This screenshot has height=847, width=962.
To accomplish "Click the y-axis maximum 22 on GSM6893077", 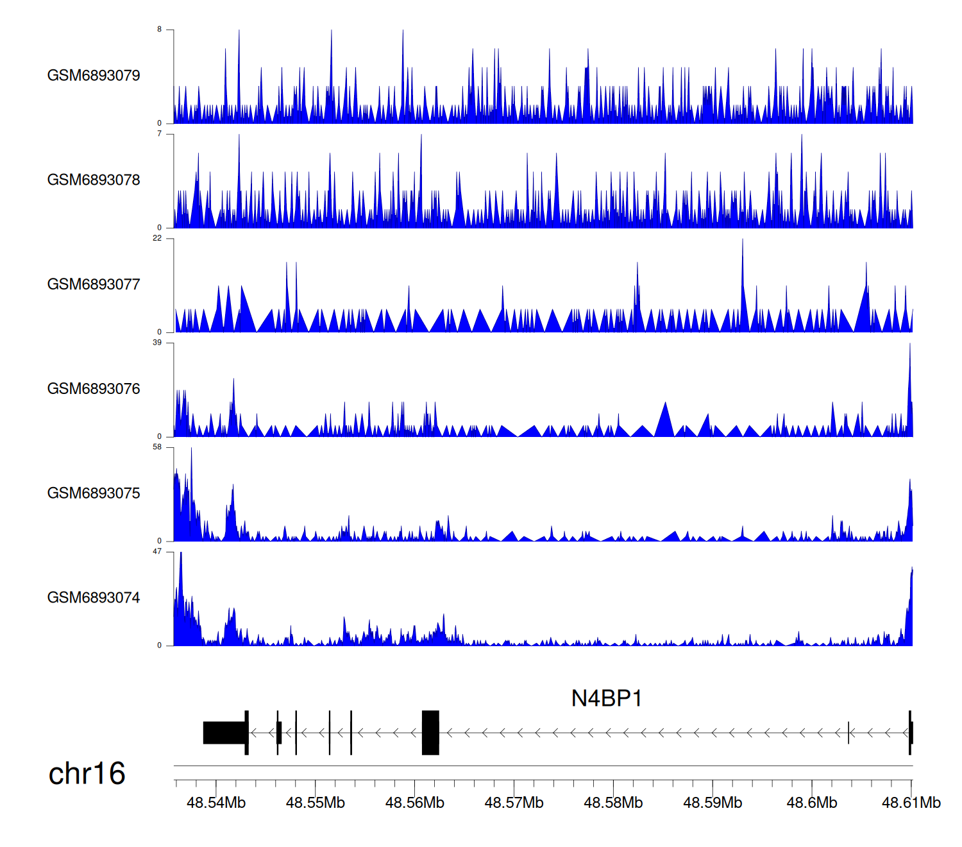I will click(x=157, y=238).
